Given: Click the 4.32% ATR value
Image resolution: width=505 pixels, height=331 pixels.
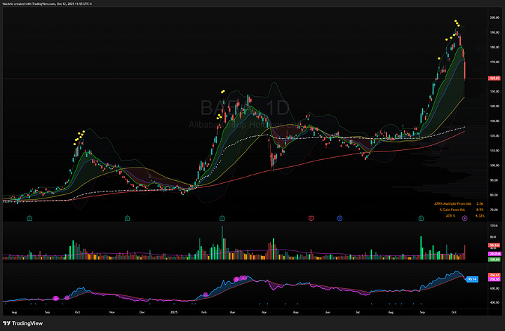Looking at the screenshot, I should (480, 216).
